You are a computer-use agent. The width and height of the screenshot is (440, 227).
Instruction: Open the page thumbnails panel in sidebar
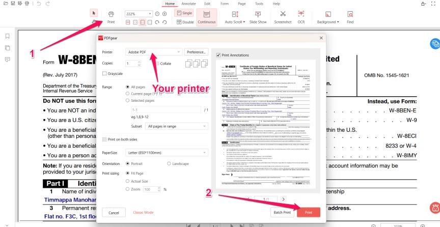coord(8,48)
